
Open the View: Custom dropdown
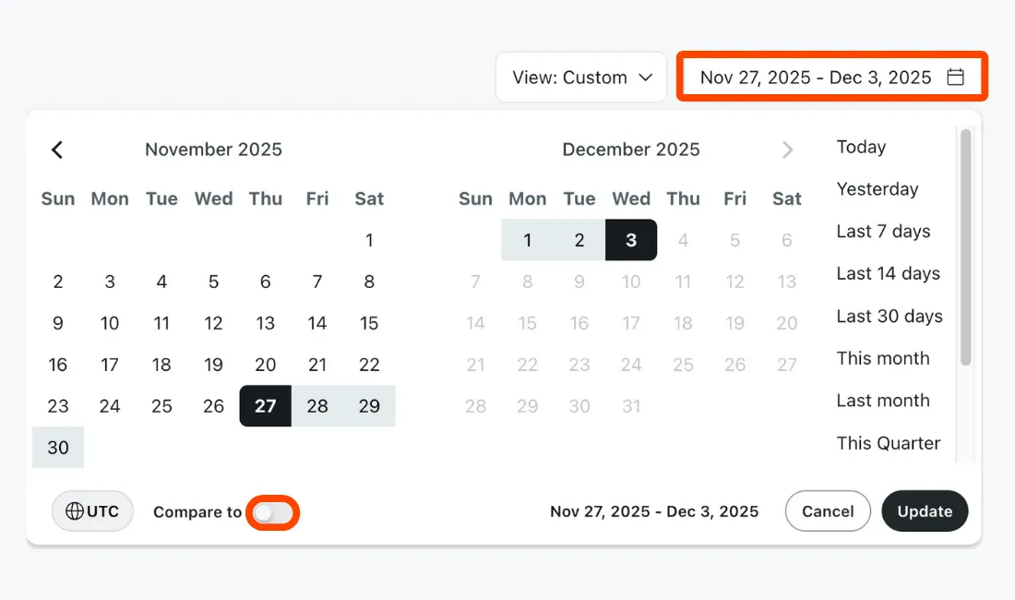[x=581, y=78]
